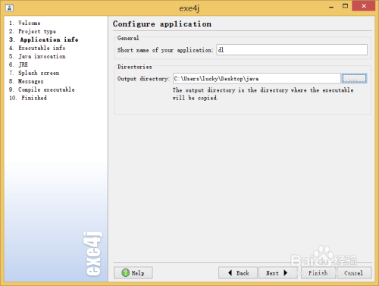Viewport: 379px width, 286px height.
Task: Open Help with the question mark button
Action: click(x=133, y=273)
